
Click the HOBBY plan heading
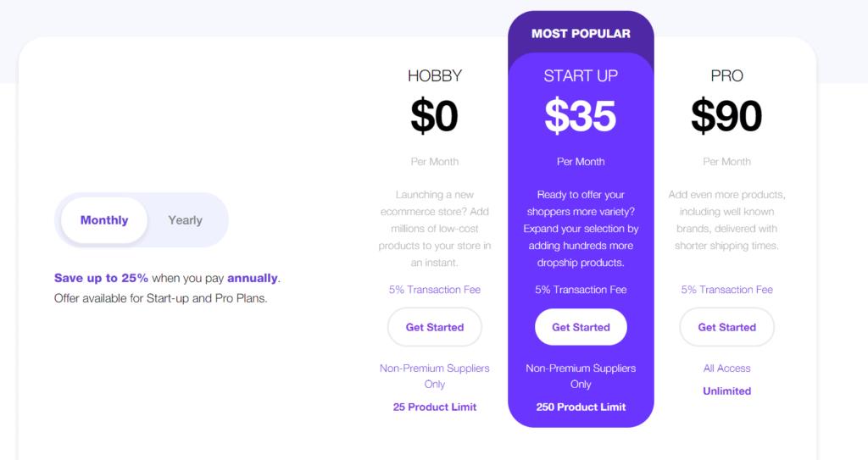click(x=435, y=76)
